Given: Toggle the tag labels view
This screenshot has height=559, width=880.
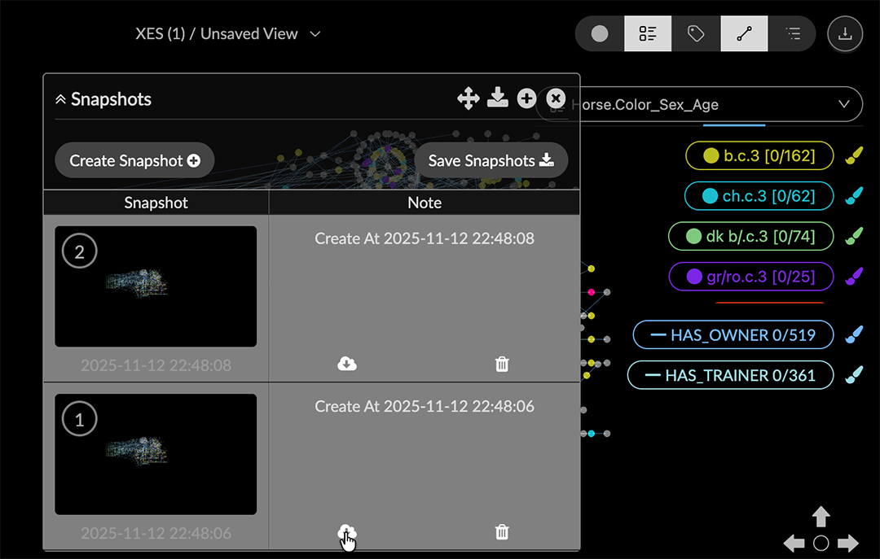Looking at the screenshot, I should 696,34.
